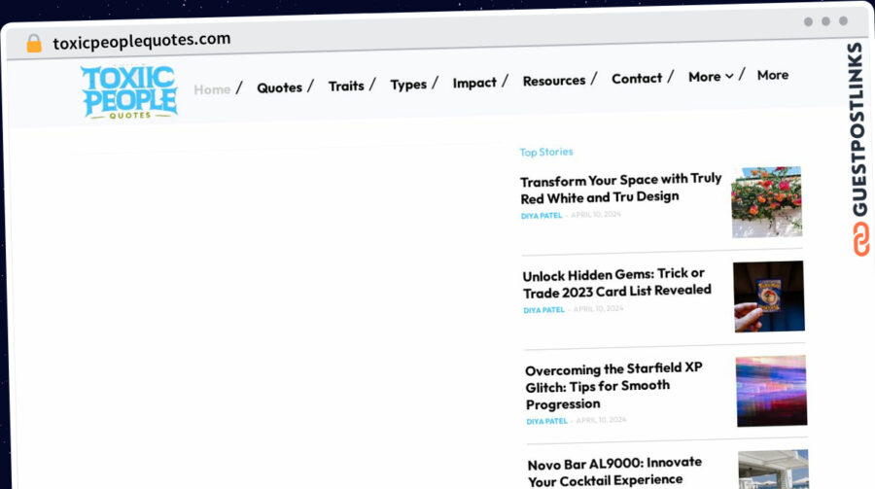Open the Novo Bar article thumbnail
The width and height of the screenshot is (875, 489).
click(x=774, y=470)
